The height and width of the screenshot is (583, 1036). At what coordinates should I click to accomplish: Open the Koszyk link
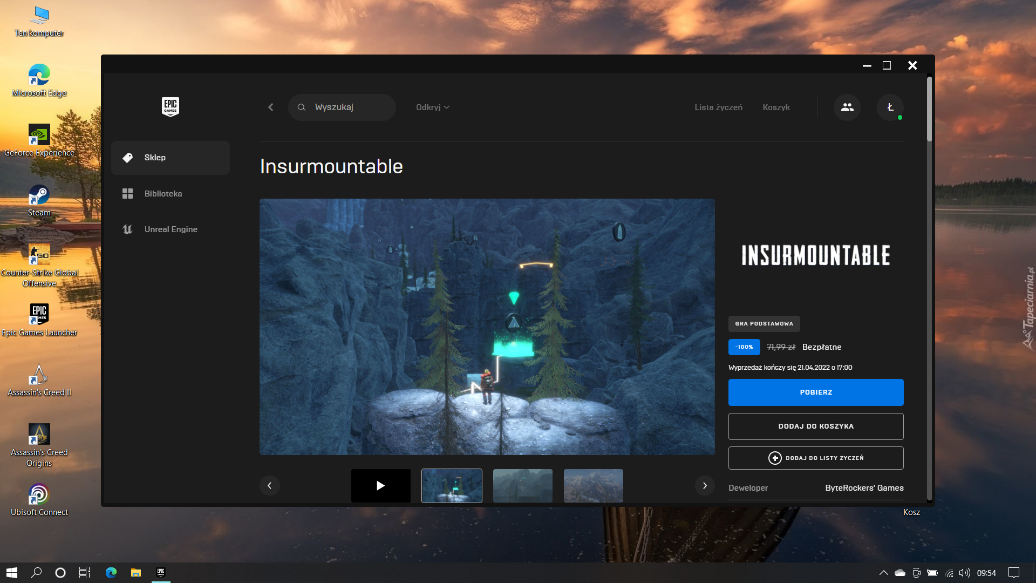[776, 107]
